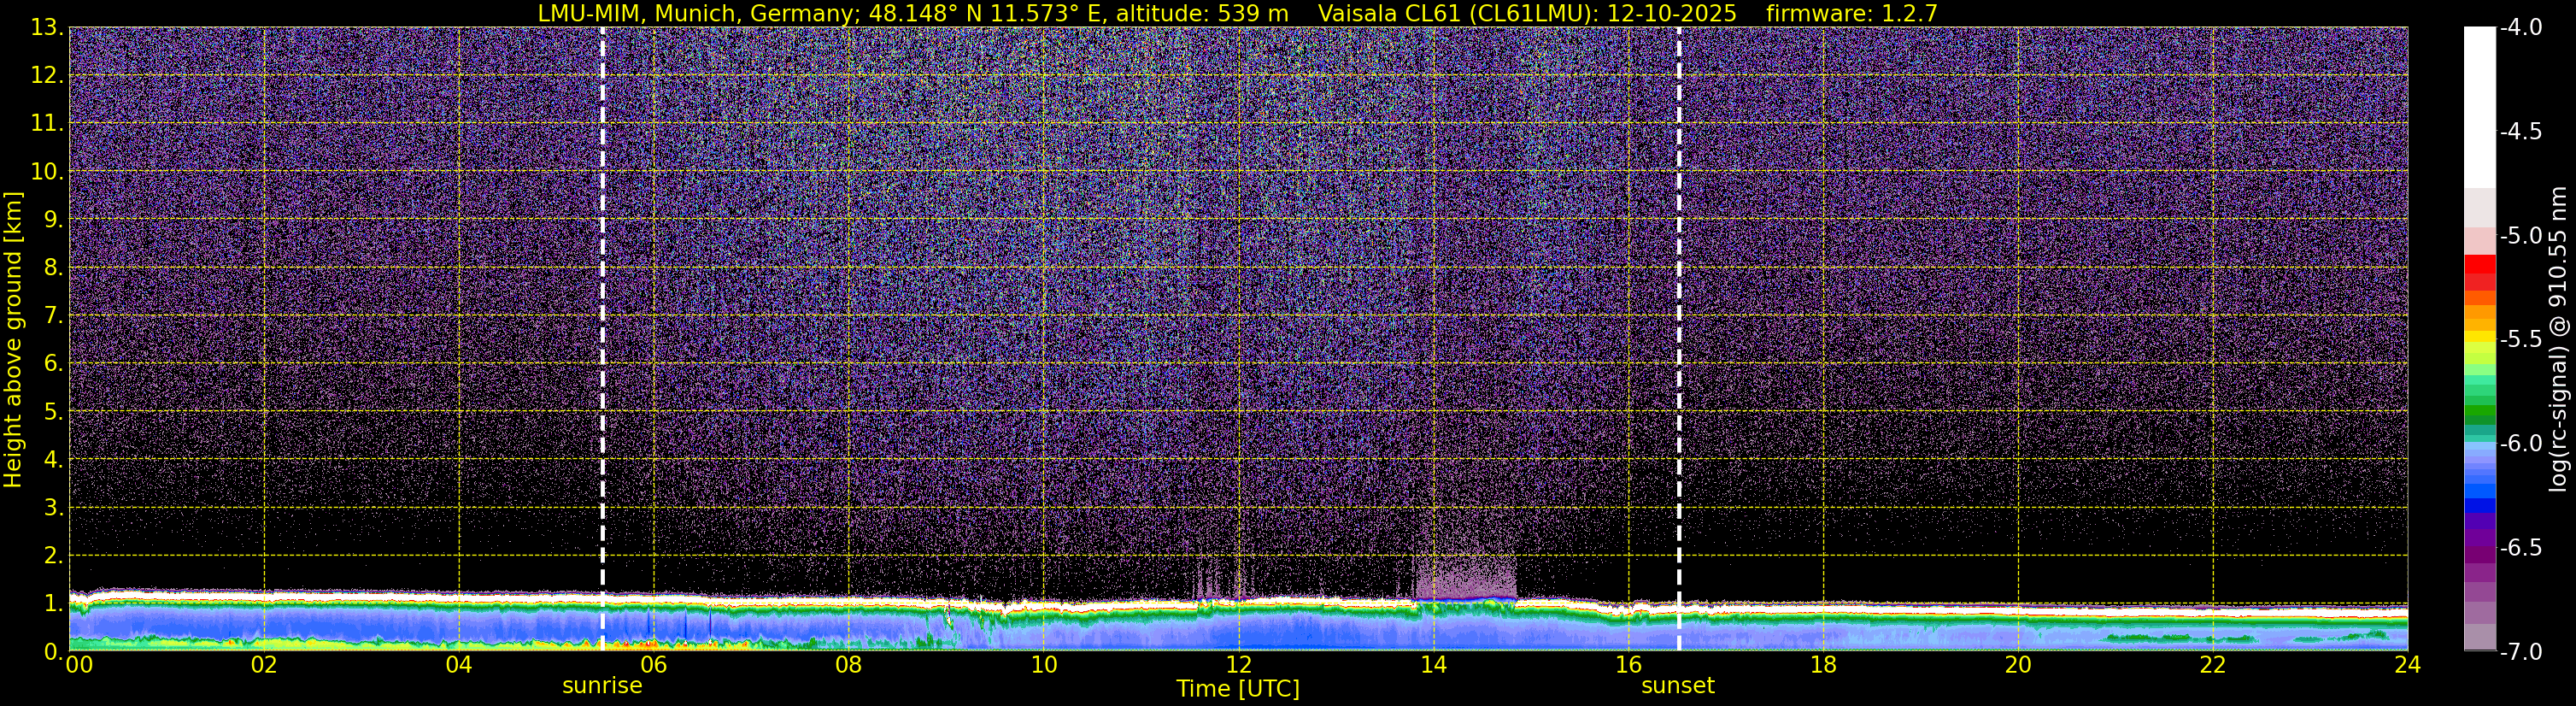Screen dimensions: 2576x706
Task: Click the "sunset" label below the time axis
Action: pos(1678,686)
